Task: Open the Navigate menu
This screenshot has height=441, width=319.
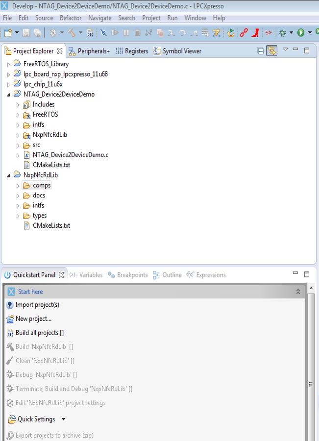Action: tap(99, 18)
